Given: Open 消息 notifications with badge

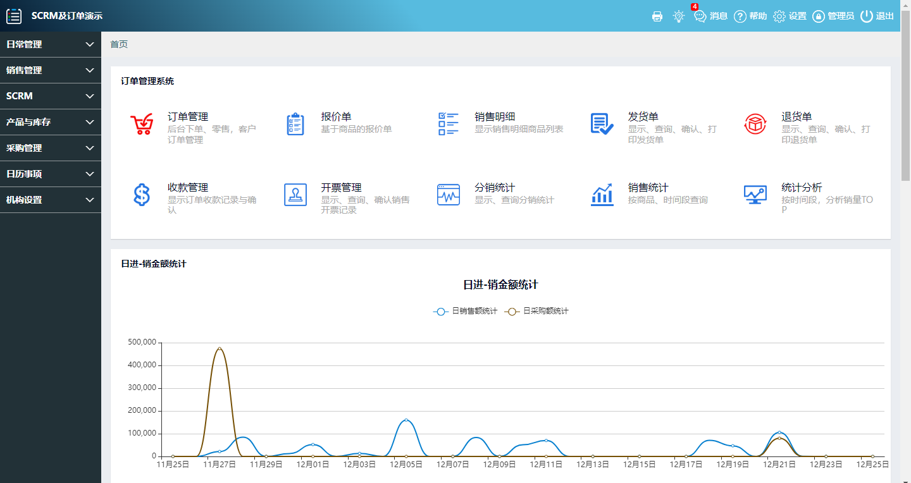Looking at the screenshot, I should pyautogui.click(x=710, y=16).
